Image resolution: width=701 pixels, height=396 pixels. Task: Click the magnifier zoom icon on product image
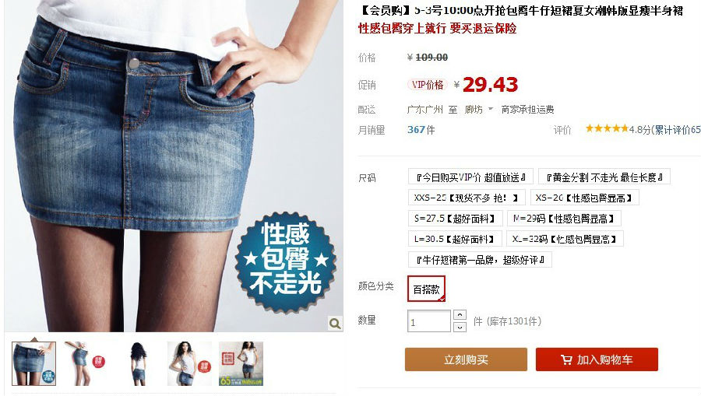[335, 323]
